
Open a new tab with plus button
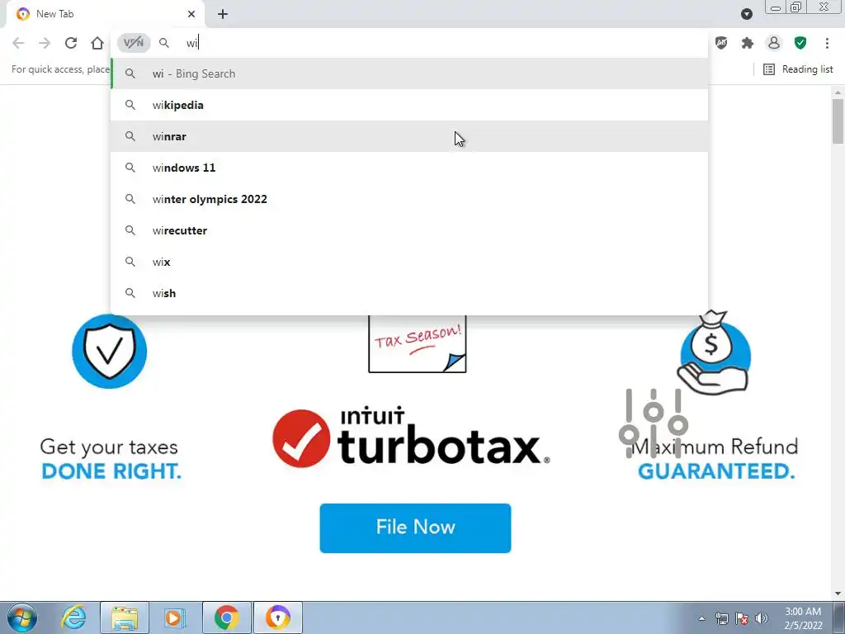point(223,14)
